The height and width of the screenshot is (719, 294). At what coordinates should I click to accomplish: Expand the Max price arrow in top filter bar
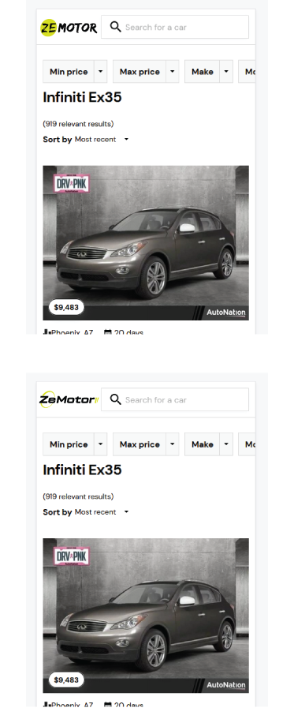172,72
